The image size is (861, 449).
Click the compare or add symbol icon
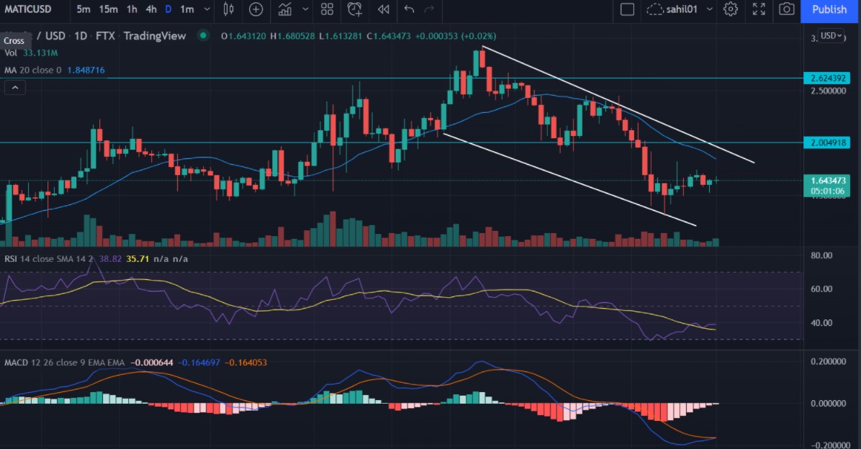pos(256,9)
